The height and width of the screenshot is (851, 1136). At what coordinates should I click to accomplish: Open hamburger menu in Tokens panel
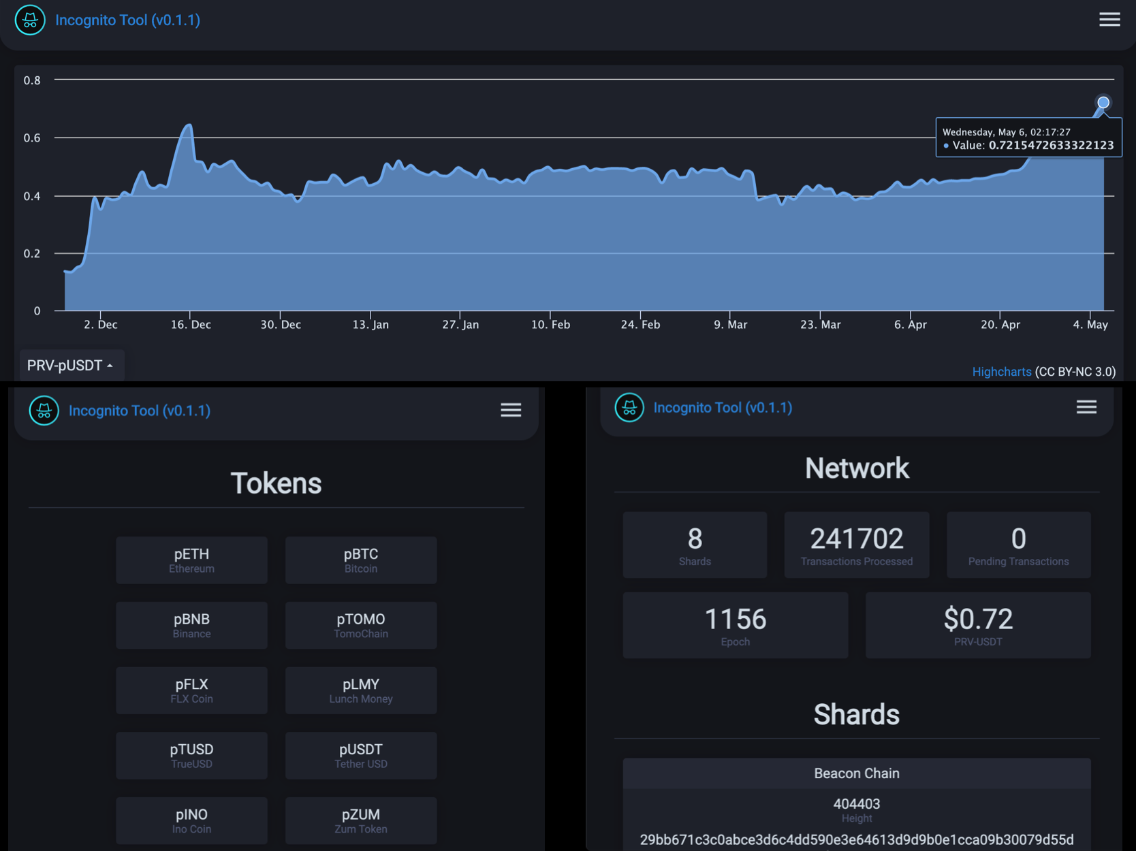(x=511, y=410)
